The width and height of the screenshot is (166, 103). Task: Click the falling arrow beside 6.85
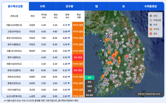click(69, 38)
